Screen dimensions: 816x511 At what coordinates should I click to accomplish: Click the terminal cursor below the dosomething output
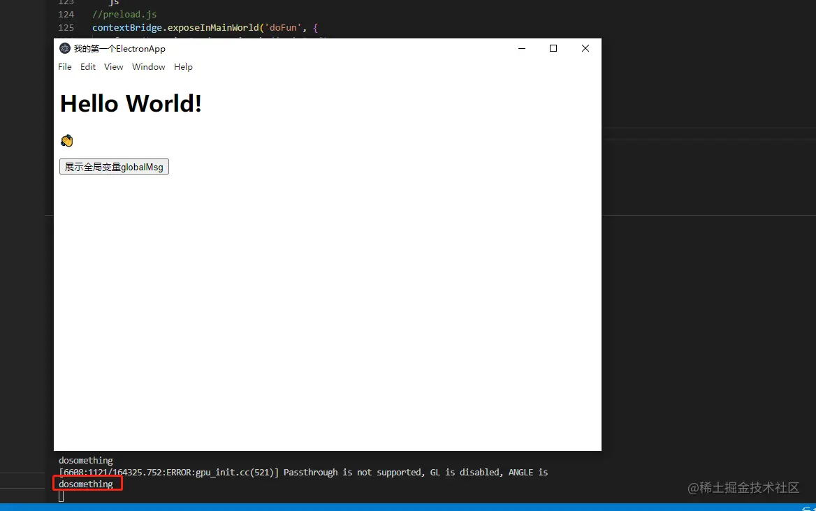tap(61, 496)
